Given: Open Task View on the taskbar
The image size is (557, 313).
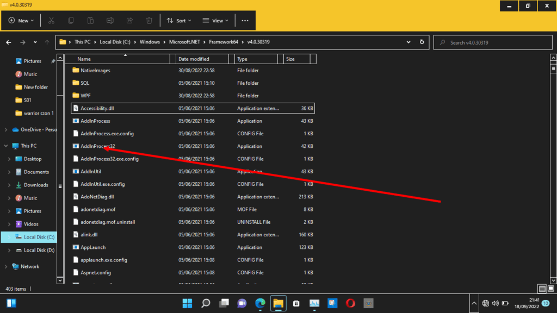Looking at the screenshot, I should (x=224, y=303).
